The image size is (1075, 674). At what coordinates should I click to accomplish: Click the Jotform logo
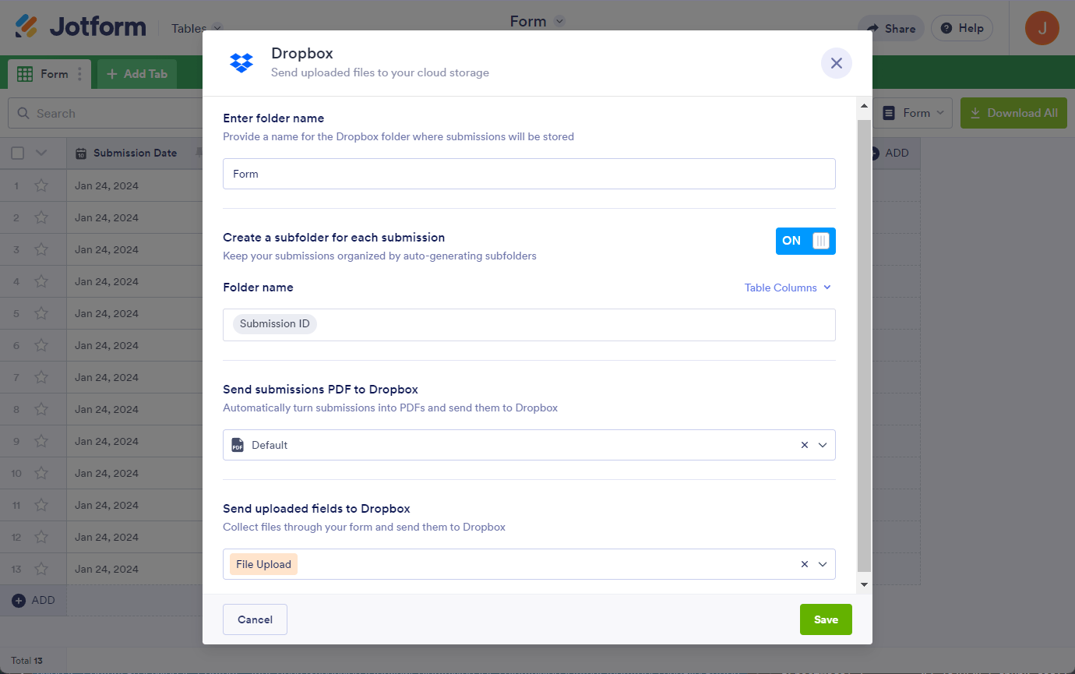(80, 27)
